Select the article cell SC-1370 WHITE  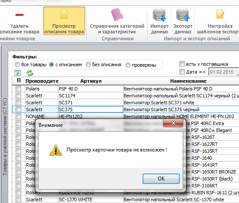pos(90,200)
